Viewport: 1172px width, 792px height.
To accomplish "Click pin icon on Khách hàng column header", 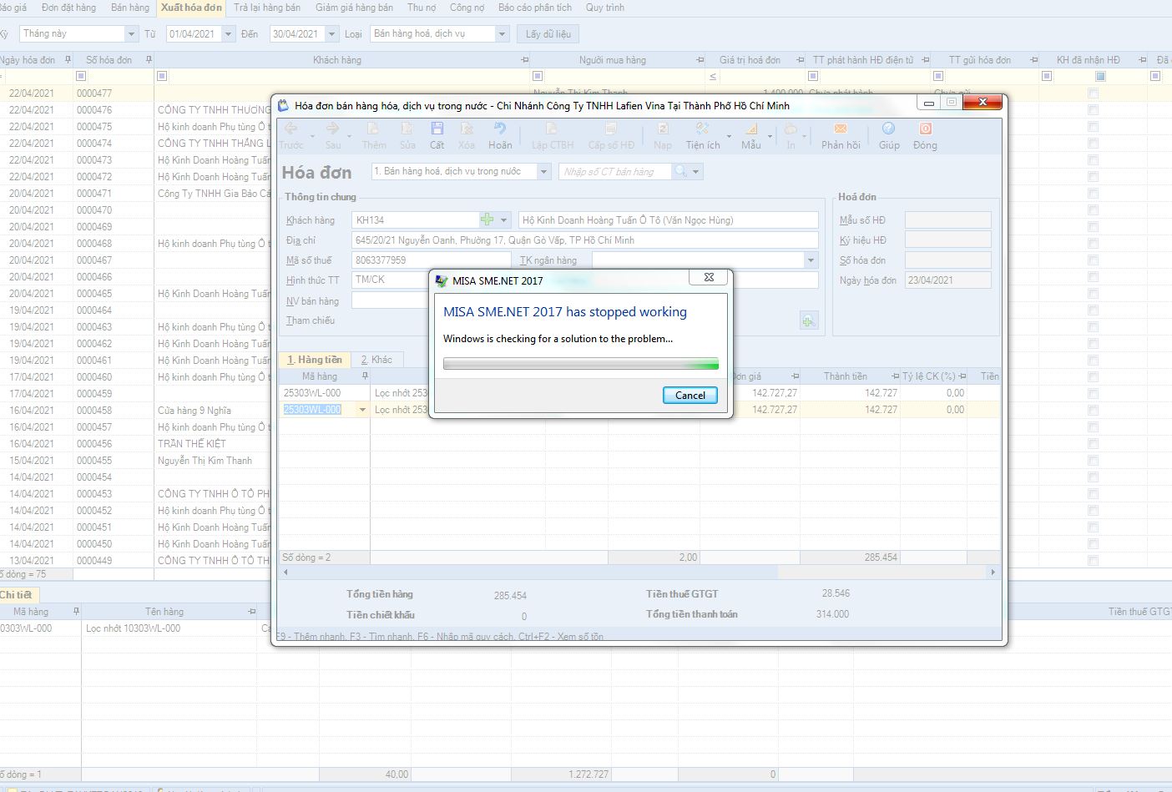I will 525,59.
